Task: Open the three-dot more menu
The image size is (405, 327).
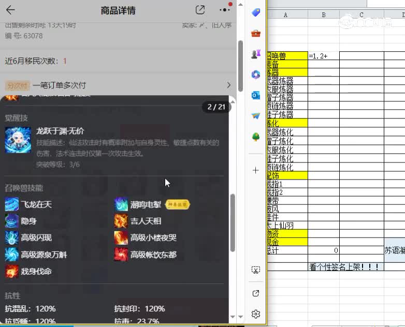Action: 224,10
